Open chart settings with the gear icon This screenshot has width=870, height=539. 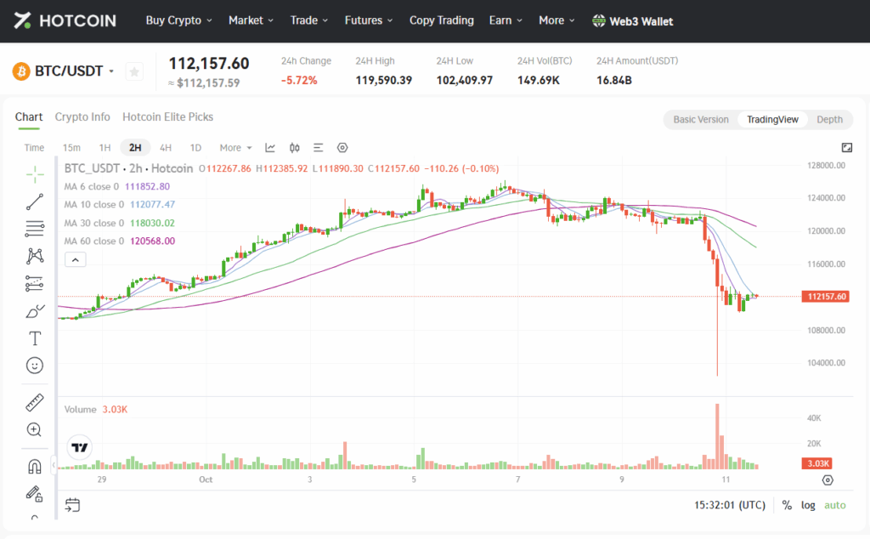click(x=342, y=147)
